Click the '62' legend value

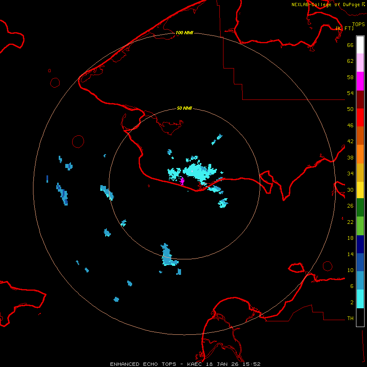(350, 61)
